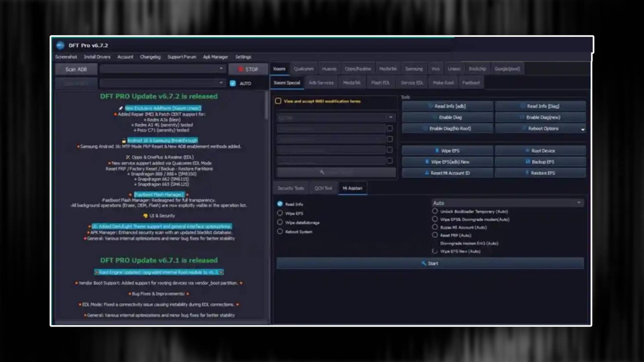
Task: Switch to the Samsung brand tab
Action: click(x=414, y=68)
